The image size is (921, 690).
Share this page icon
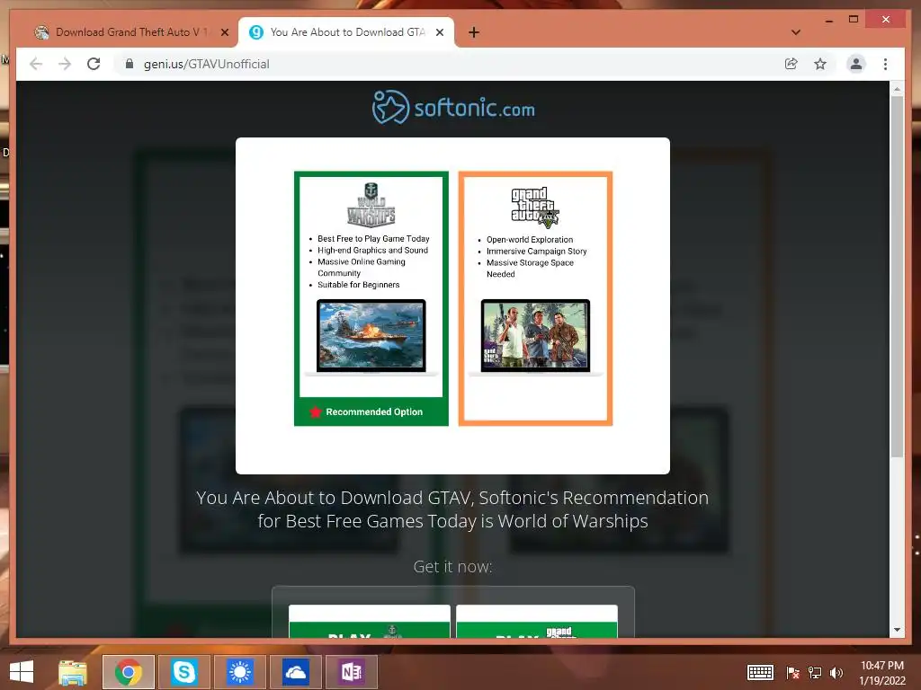point(791,64)
